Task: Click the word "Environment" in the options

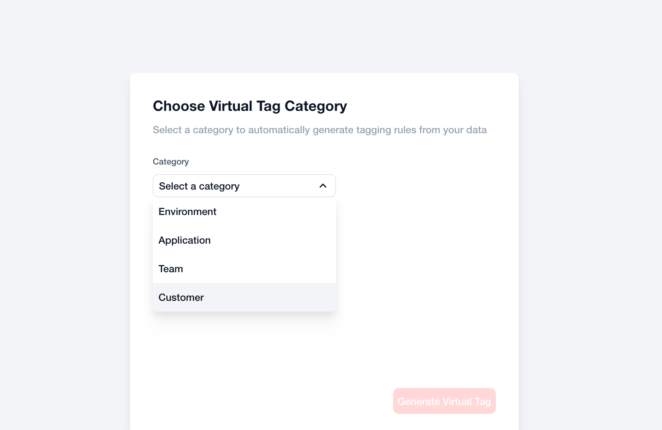Action: [x=187, y=212]
